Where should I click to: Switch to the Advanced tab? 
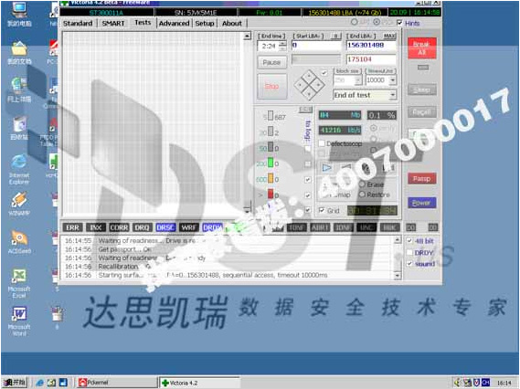(175, 23)
